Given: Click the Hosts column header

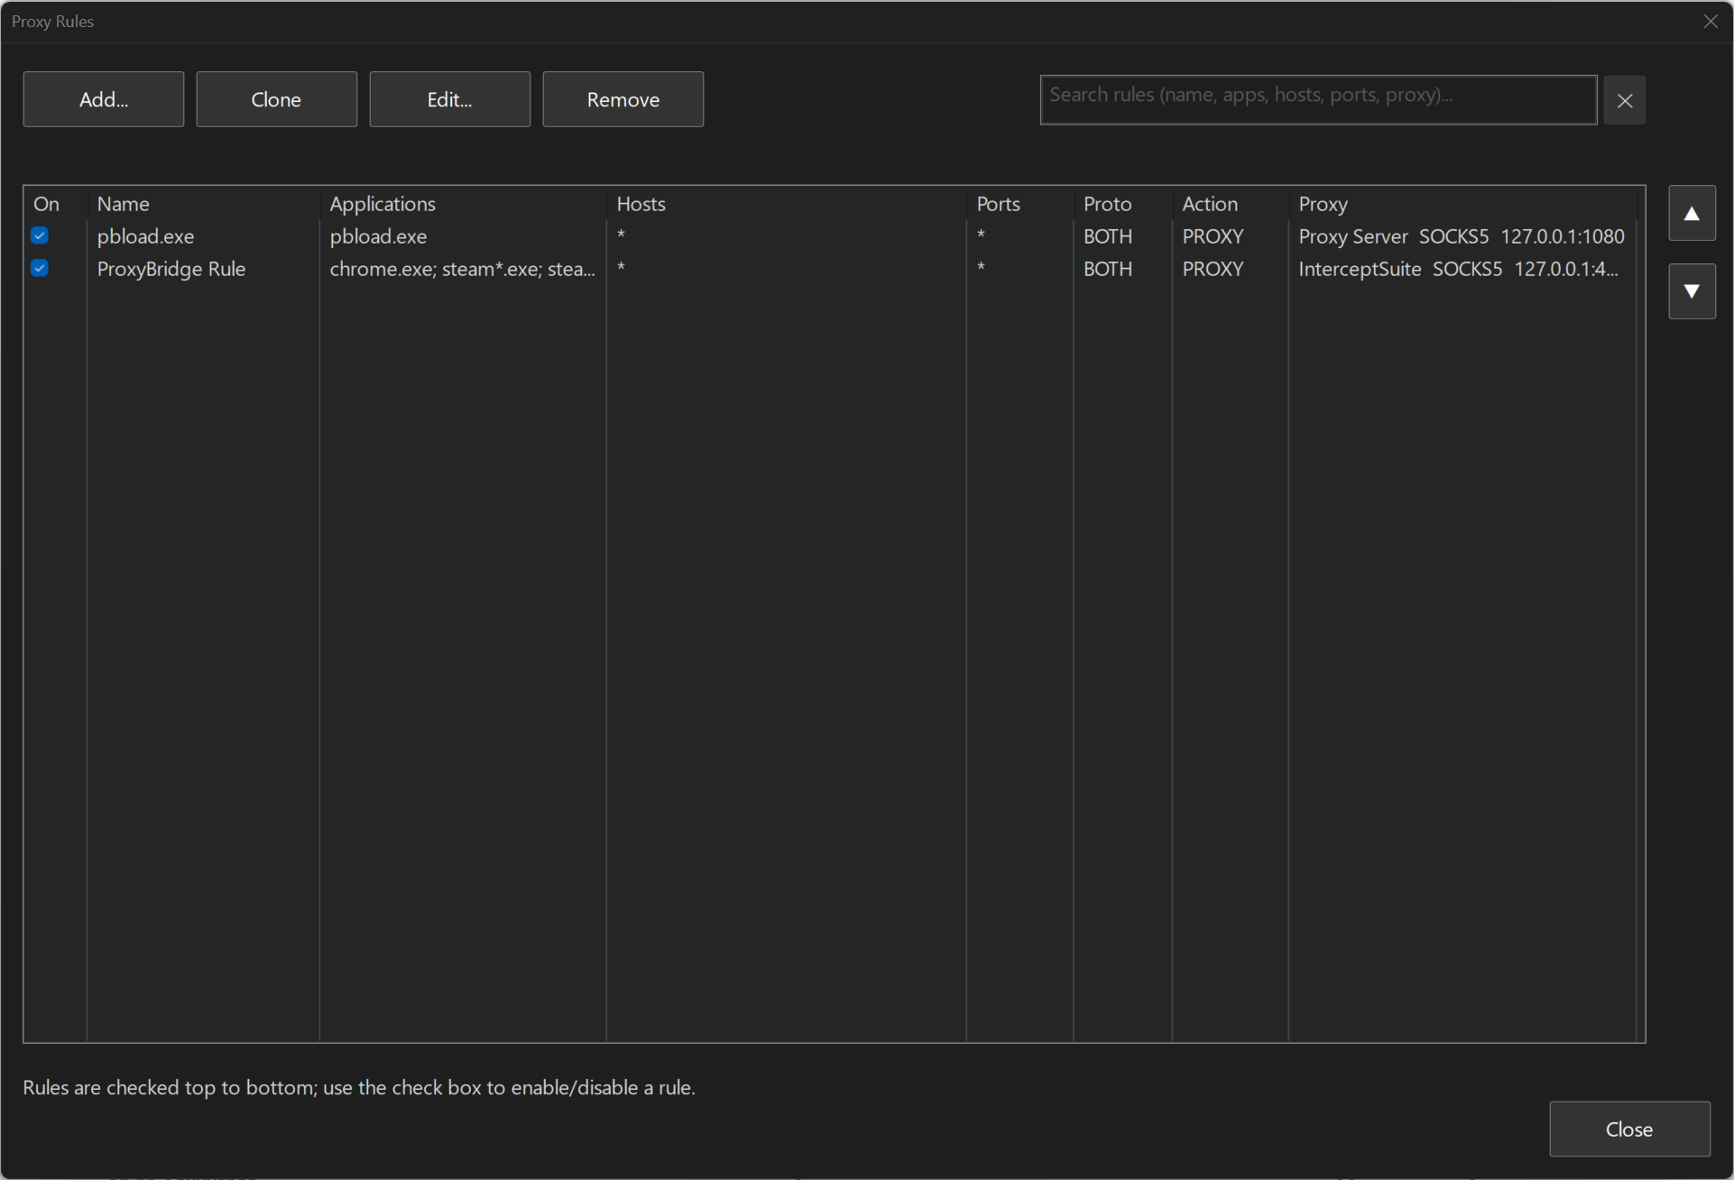Looking at the screenshot, I should [787, 204].
